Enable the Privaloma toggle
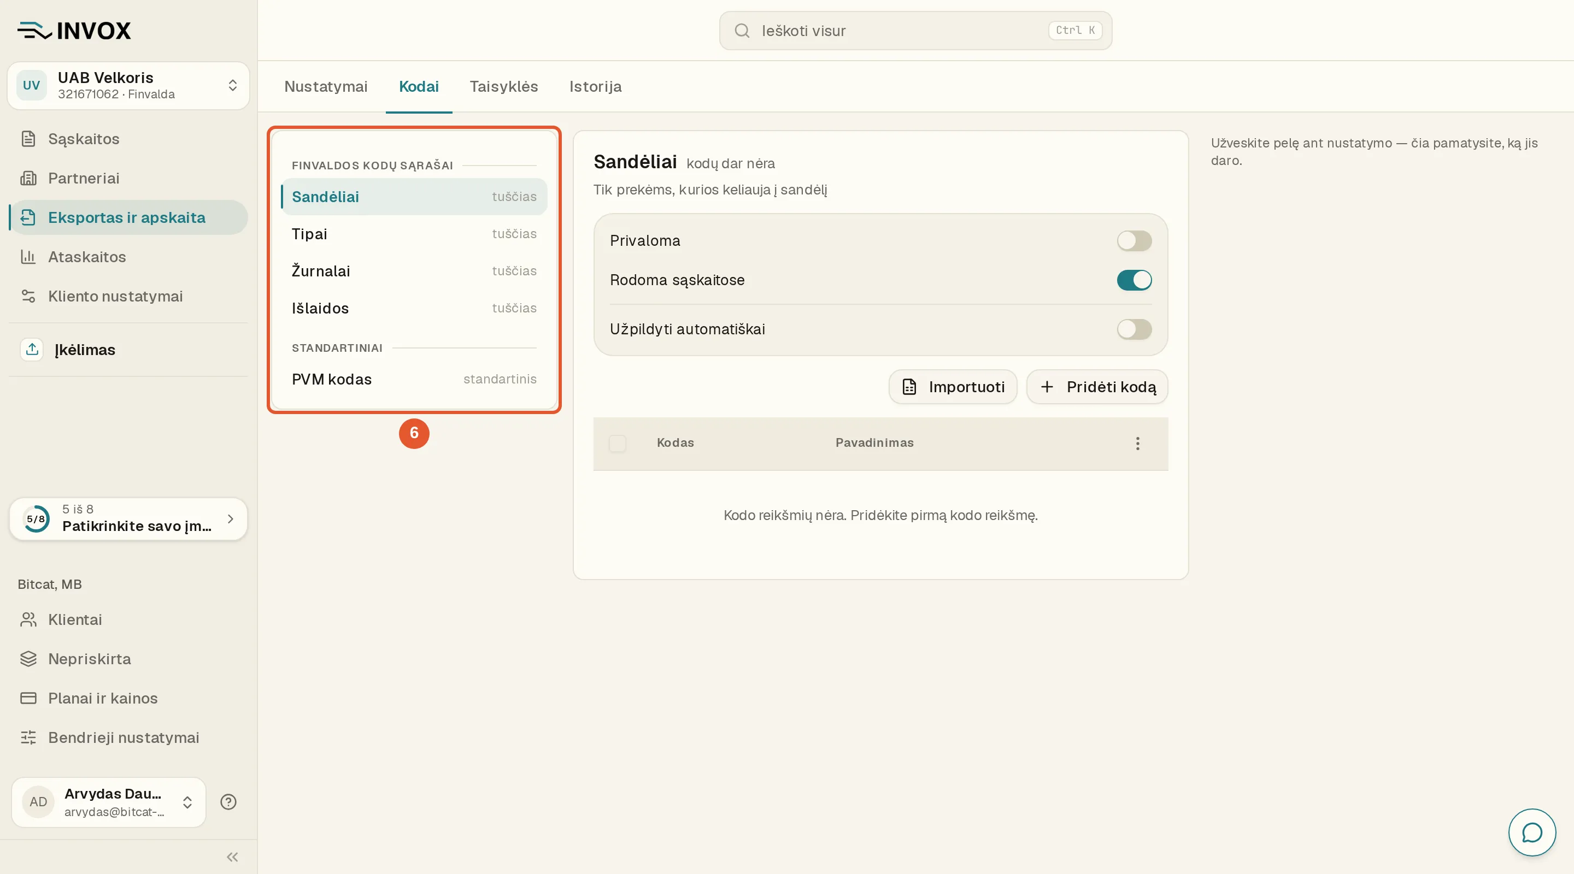Viewport: 1574px width, 874px height. point(1134,241)
